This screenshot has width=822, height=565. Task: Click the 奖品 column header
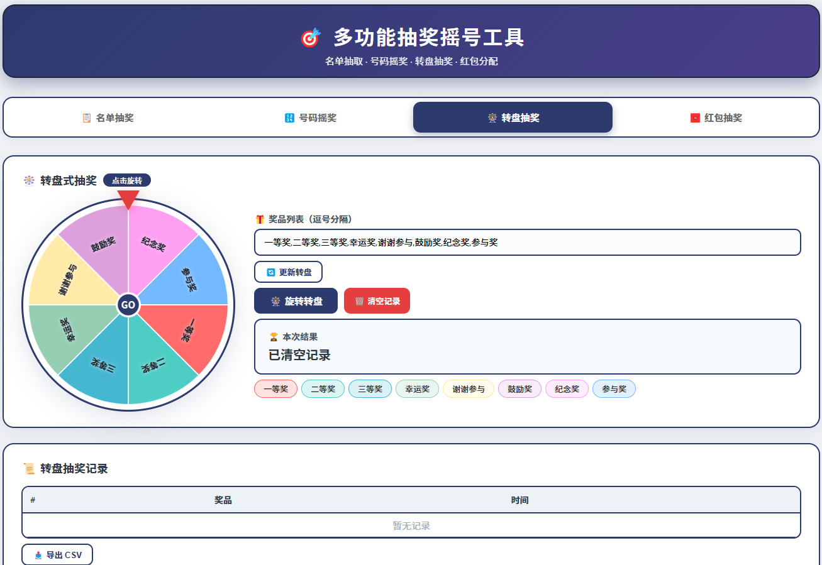click(223, 500)
